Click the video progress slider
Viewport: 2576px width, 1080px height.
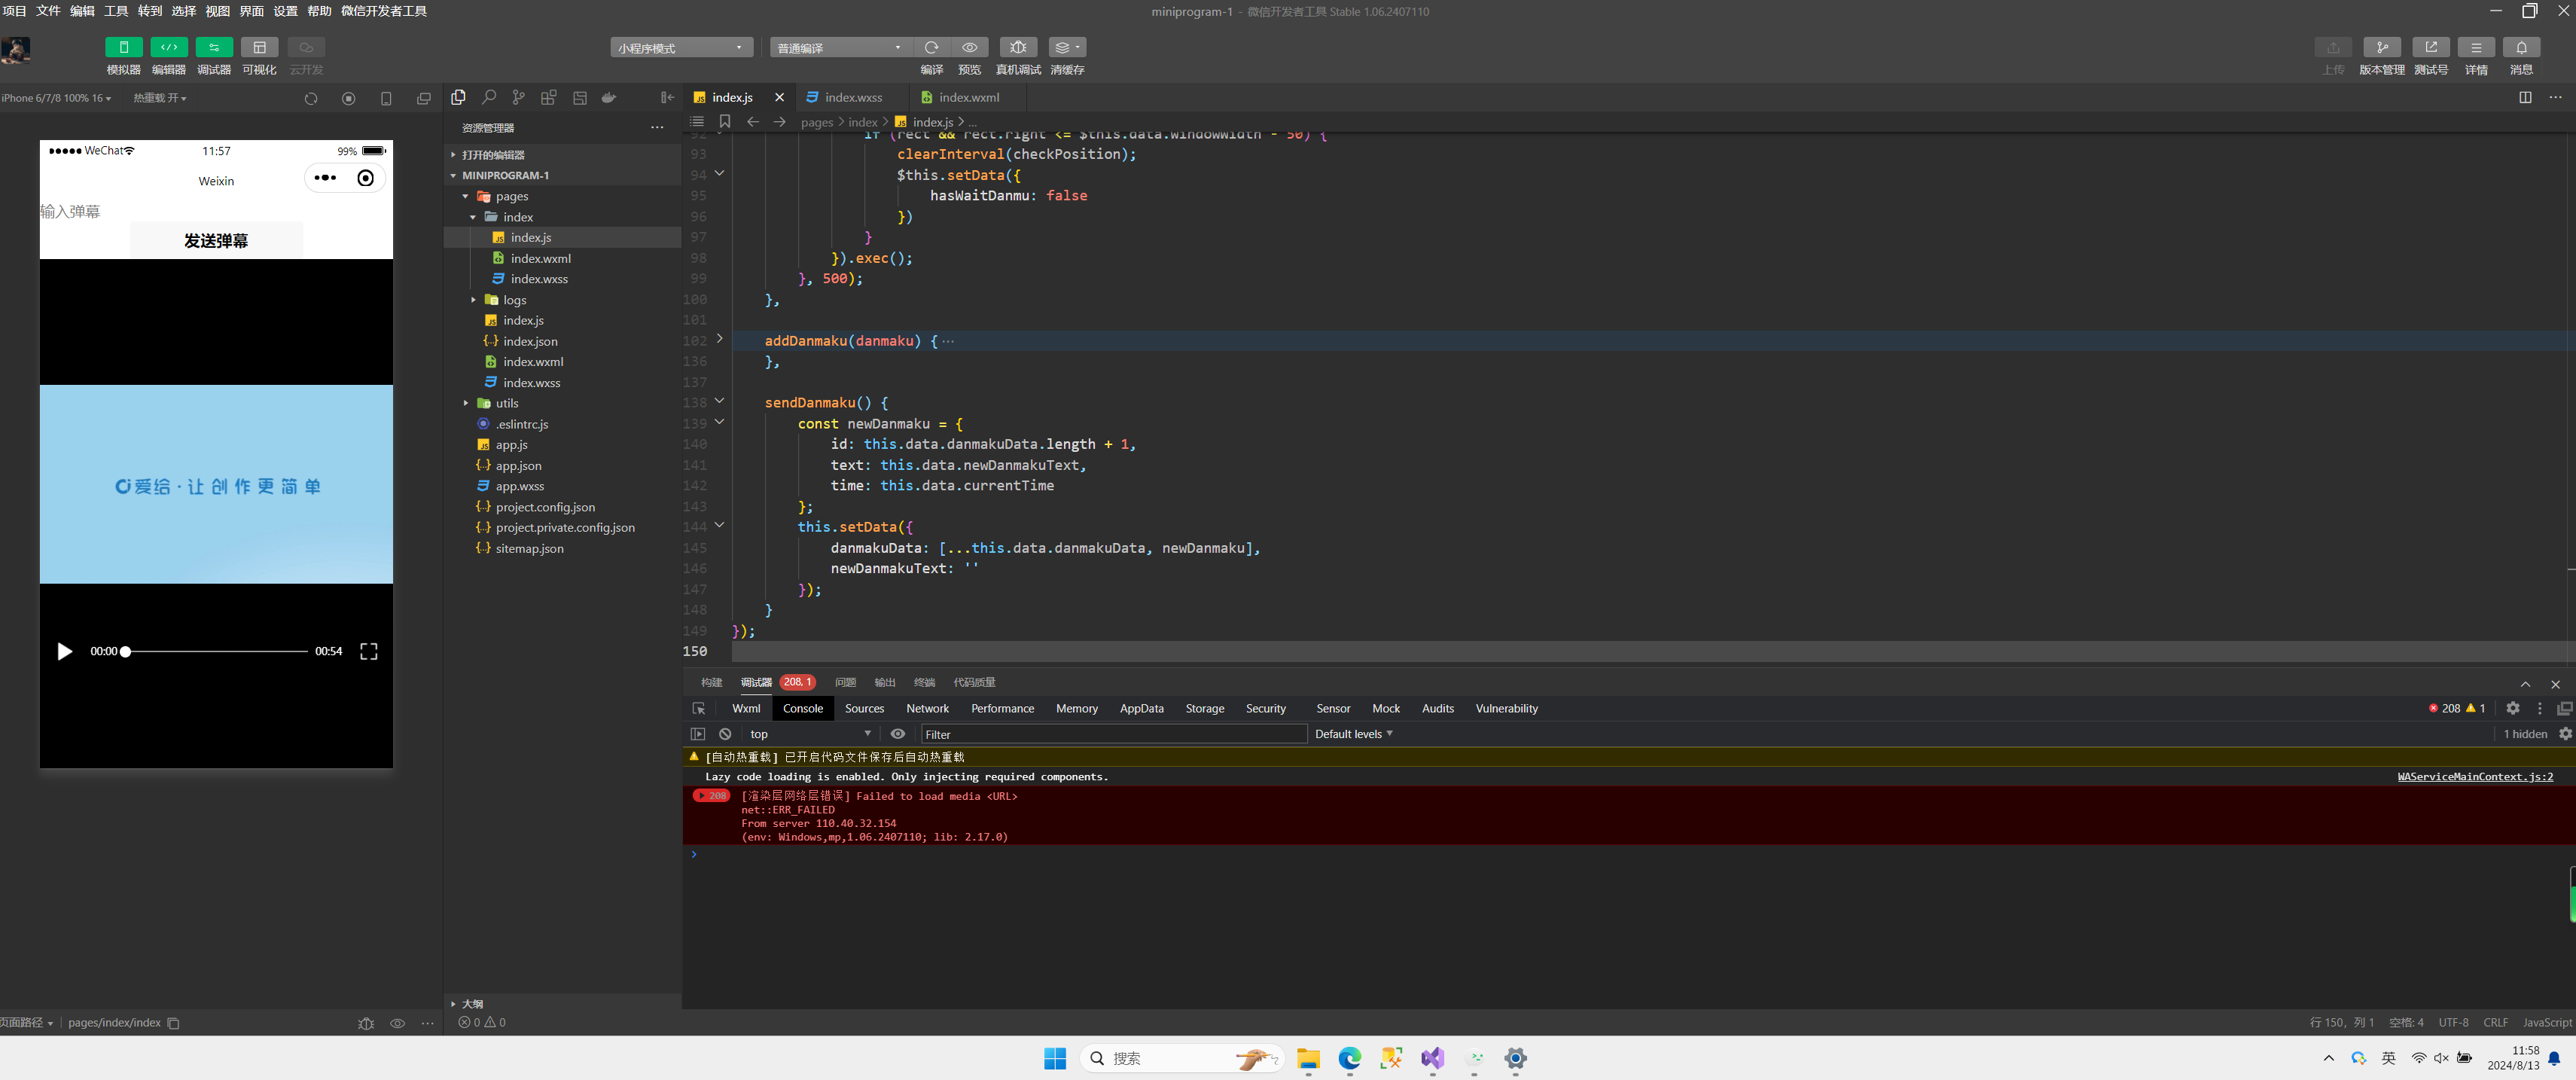pos(215,651)
